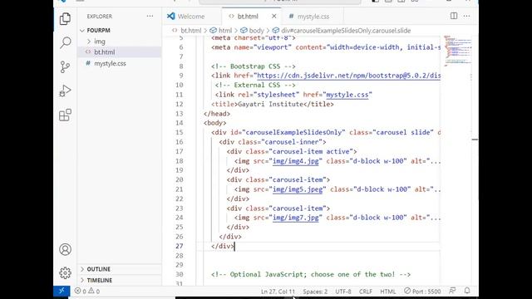Click the remote window indicator in status bar

[x=62, y=291]
